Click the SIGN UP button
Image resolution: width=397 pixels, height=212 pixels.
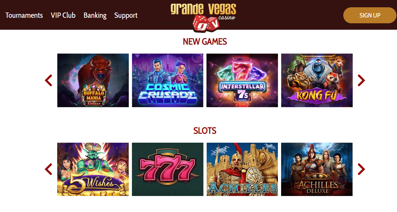370,15
